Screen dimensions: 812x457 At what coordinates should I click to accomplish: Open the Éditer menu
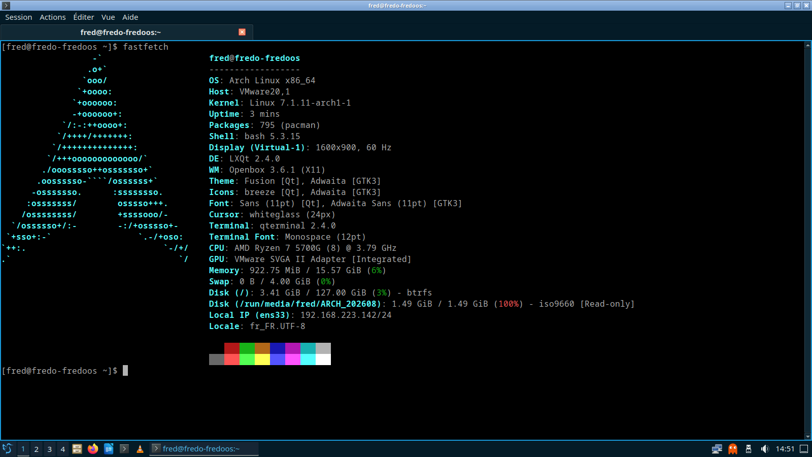(84, 17)
